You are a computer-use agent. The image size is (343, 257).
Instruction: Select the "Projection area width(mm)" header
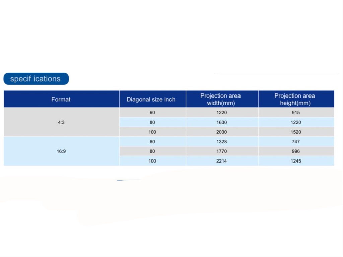pyautogui.click(x=221, y=99)
